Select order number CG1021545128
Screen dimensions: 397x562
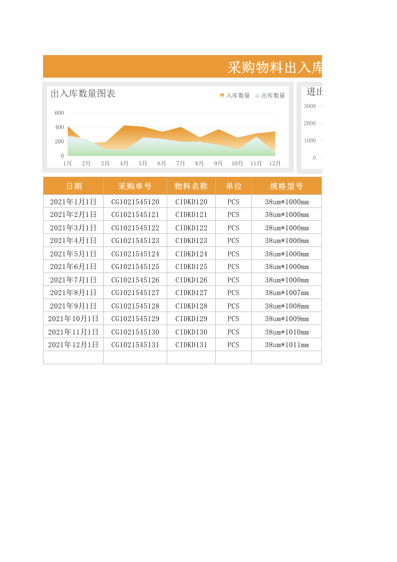click(x=135, y=306)
